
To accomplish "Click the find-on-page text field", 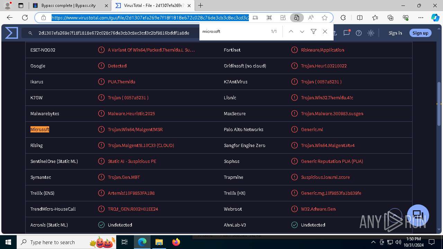I will click(x=234, y=31).
